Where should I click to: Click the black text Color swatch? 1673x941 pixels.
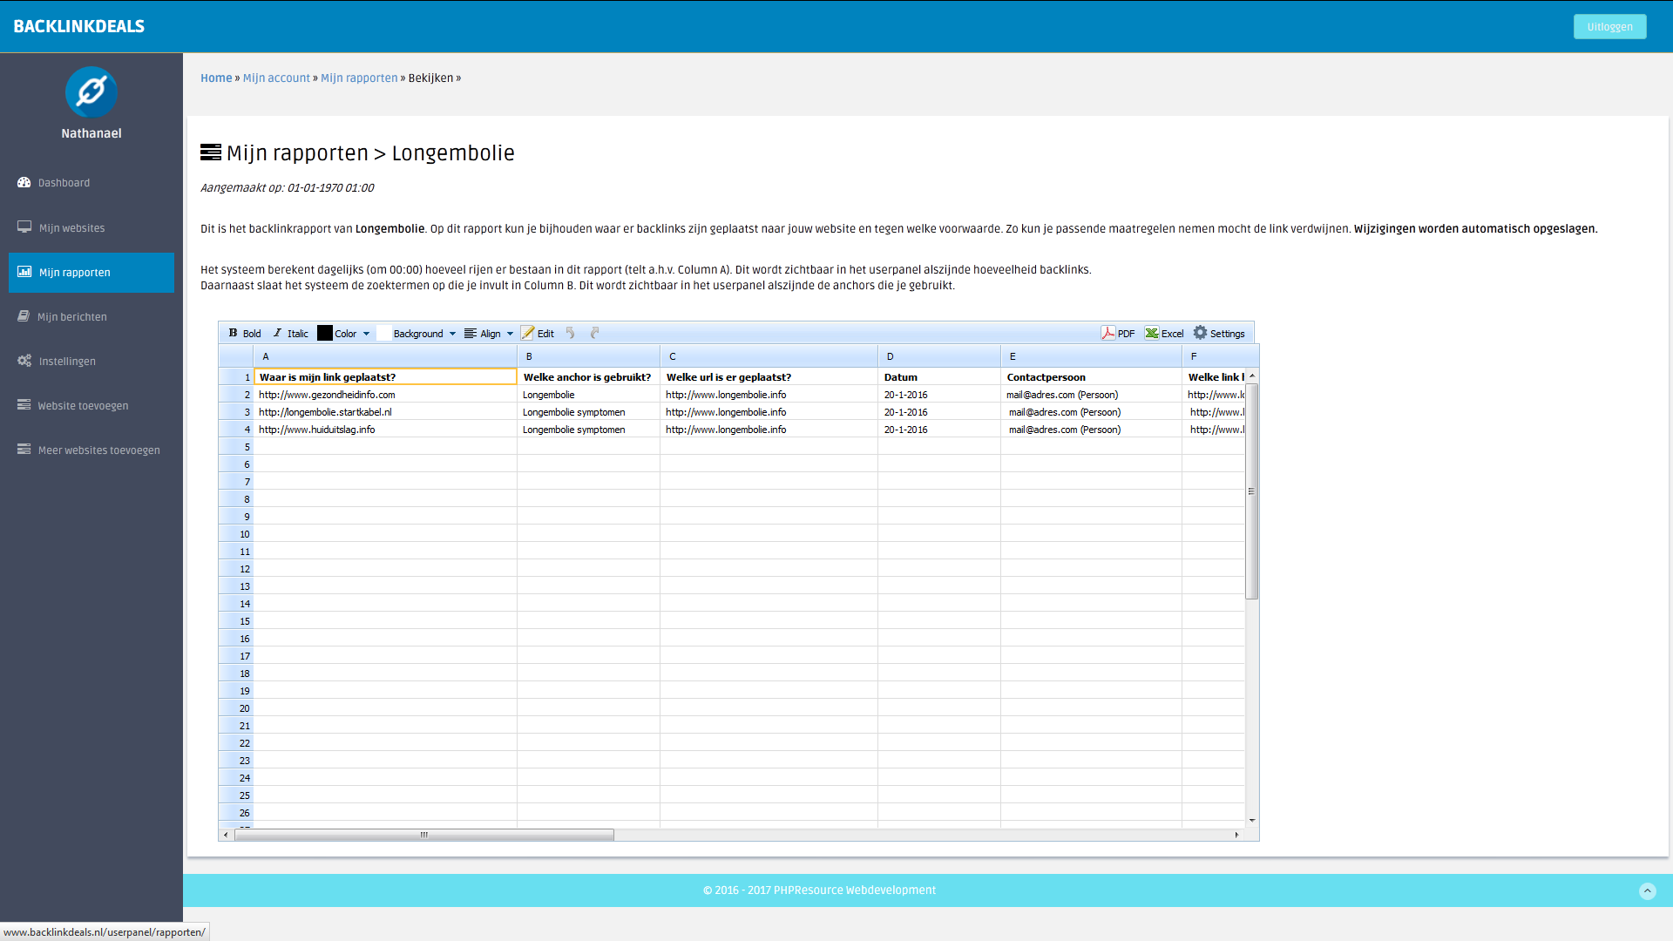pyautogui.click(x=325, y=333)
